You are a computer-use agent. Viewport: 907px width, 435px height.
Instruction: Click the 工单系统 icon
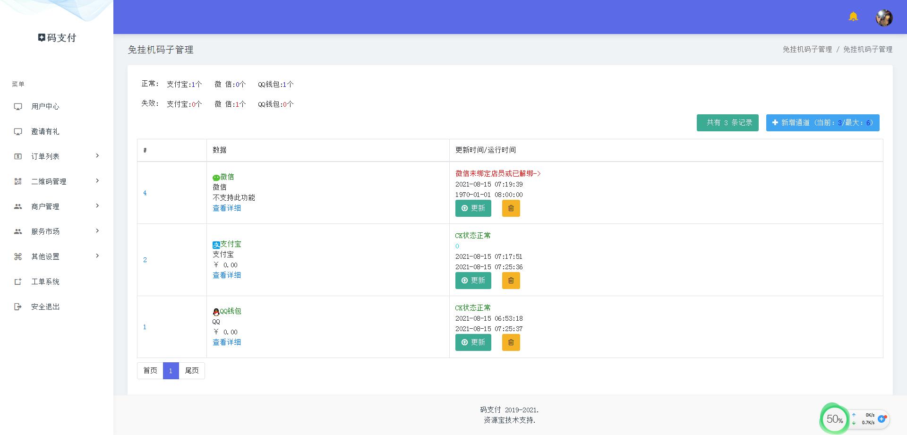coord(18,281)
